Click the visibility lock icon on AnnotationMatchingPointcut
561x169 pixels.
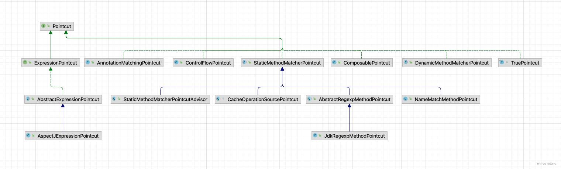tap(93, 63)
